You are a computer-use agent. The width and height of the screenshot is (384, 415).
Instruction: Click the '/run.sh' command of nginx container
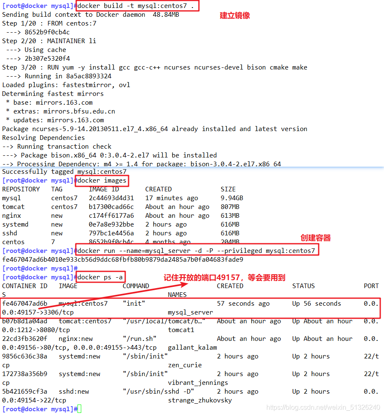pyautogui.click(x=139, y=338)
